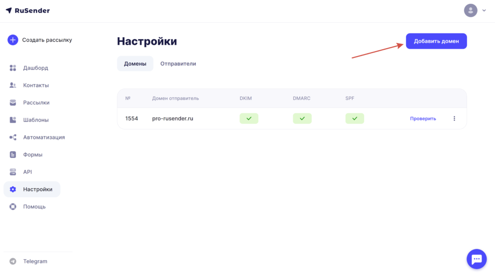The image size is (495, 275).
Task: Click the domain name pro-rusender.ru
Action: [173, 118]
